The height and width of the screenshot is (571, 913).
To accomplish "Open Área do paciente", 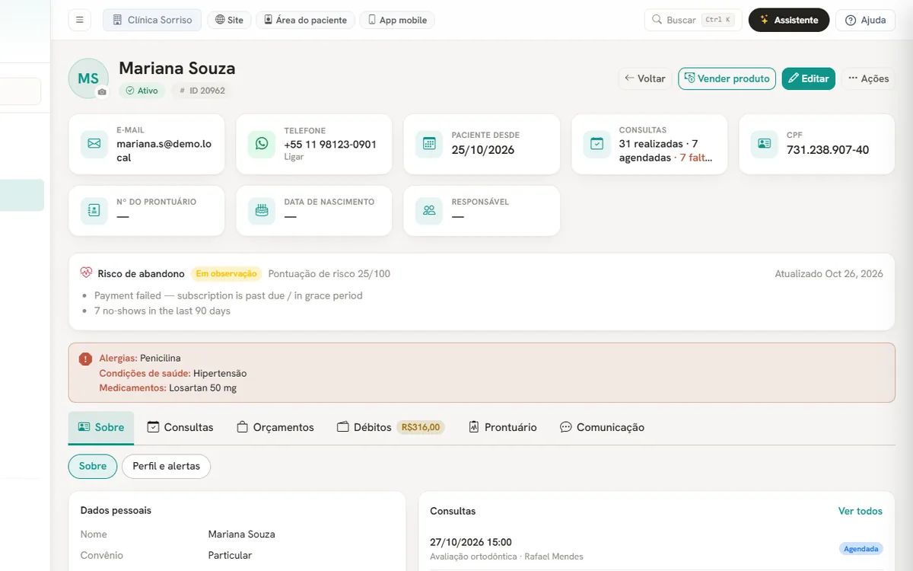I will pyautogui.click(x=305, y=20).
